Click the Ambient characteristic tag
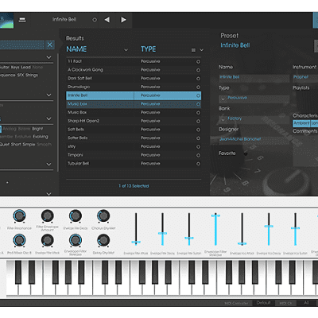This screenshot has width=318, height=318. click(x=301, y=123)
